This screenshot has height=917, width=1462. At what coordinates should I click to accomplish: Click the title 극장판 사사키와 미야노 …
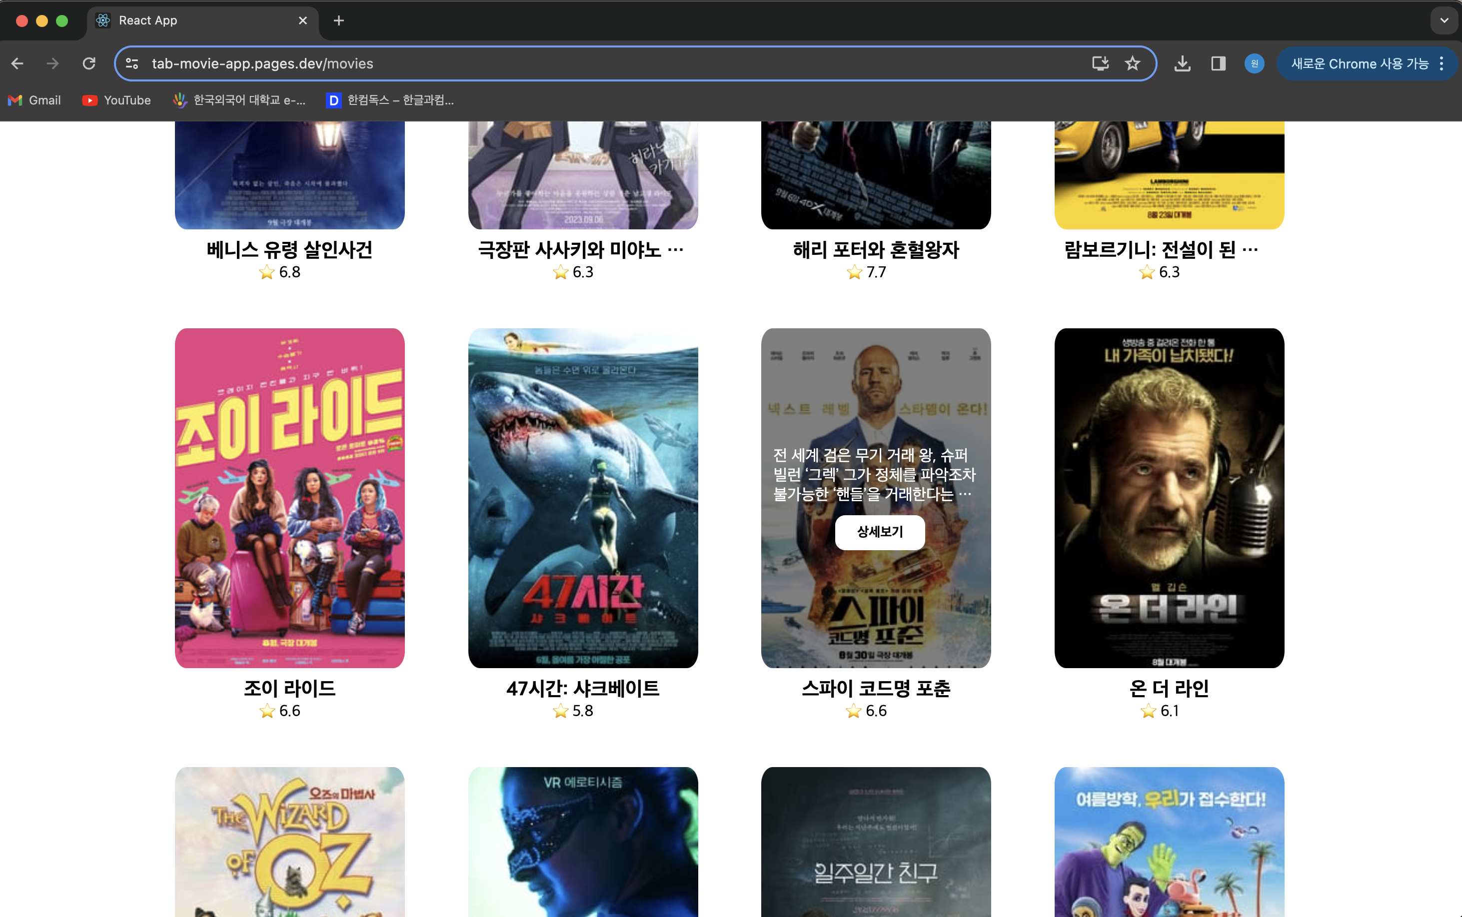581,249
